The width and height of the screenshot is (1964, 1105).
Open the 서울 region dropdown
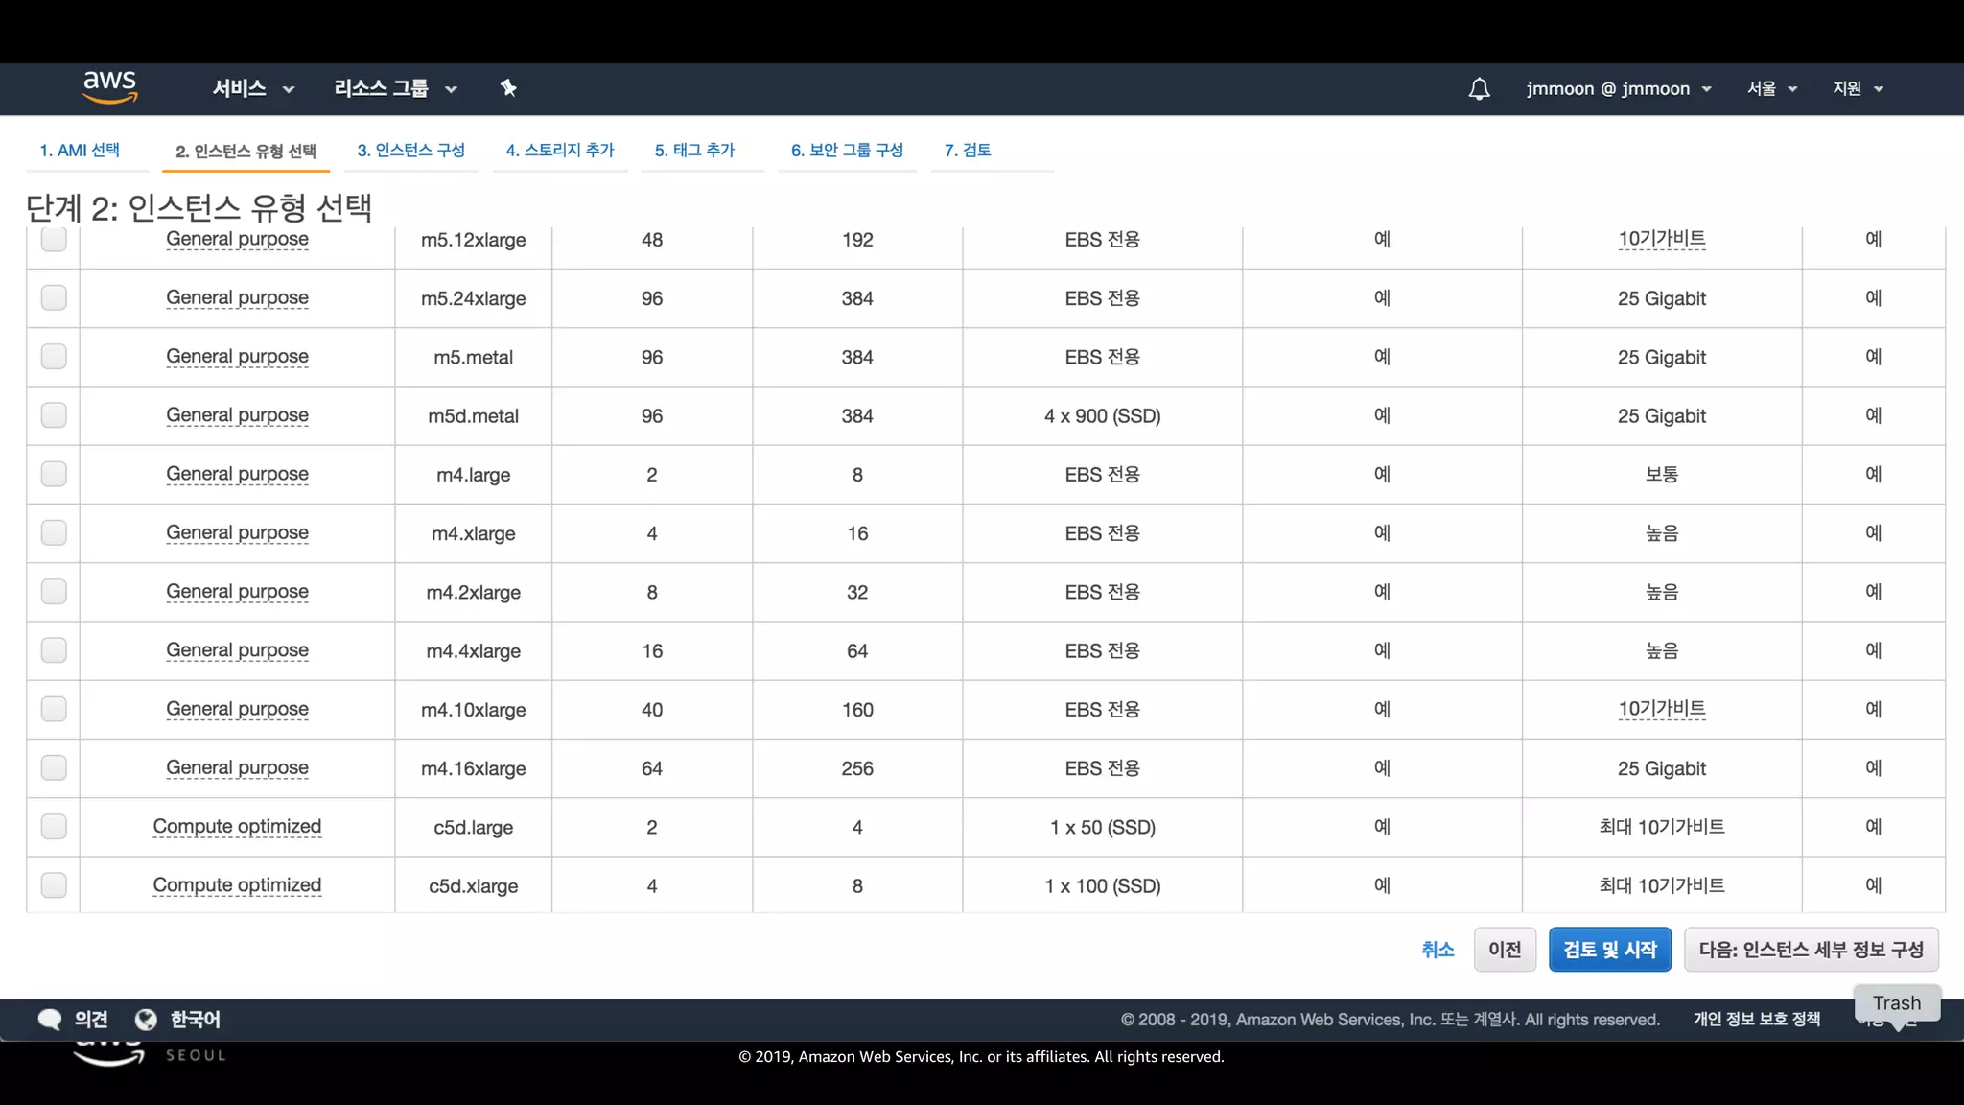pyautogui.click(x=1771, y=88)
